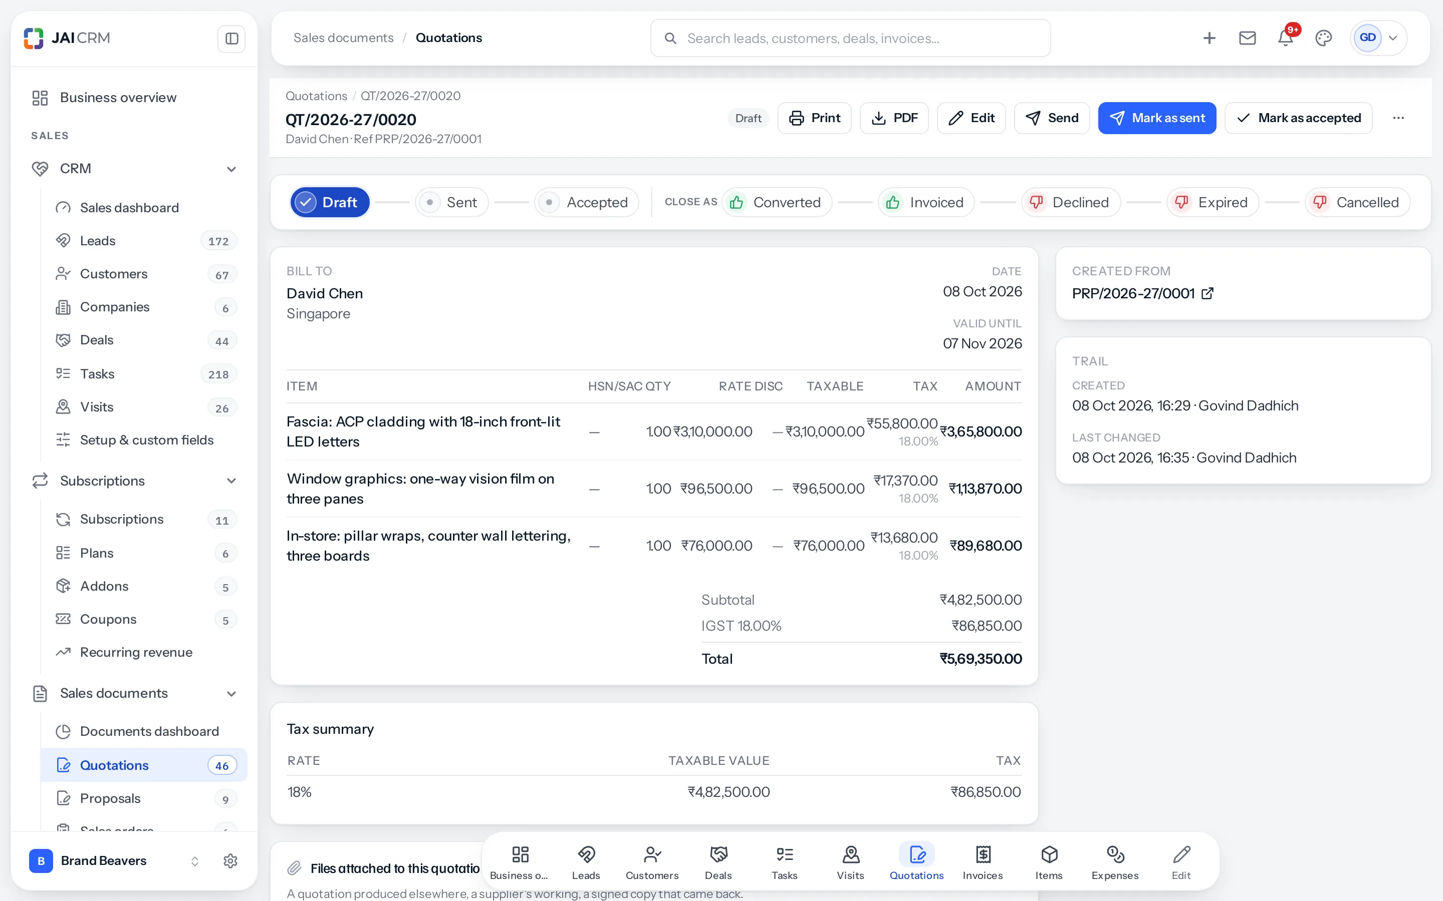Click Mark as accepted button

click(1298, 118)
